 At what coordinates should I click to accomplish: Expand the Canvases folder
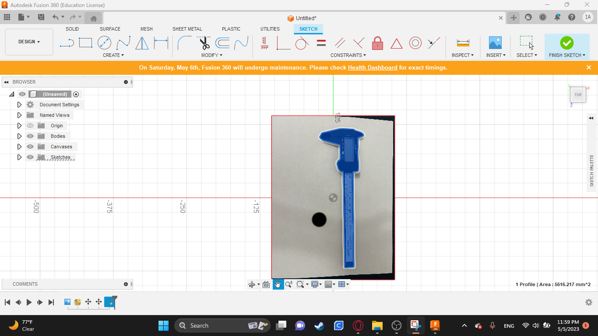(x=19, y=147)
